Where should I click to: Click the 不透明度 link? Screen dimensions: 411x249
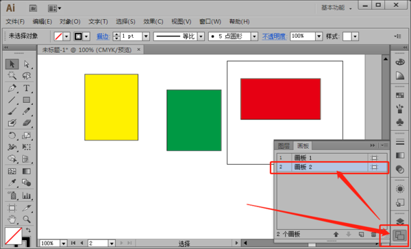275,36
